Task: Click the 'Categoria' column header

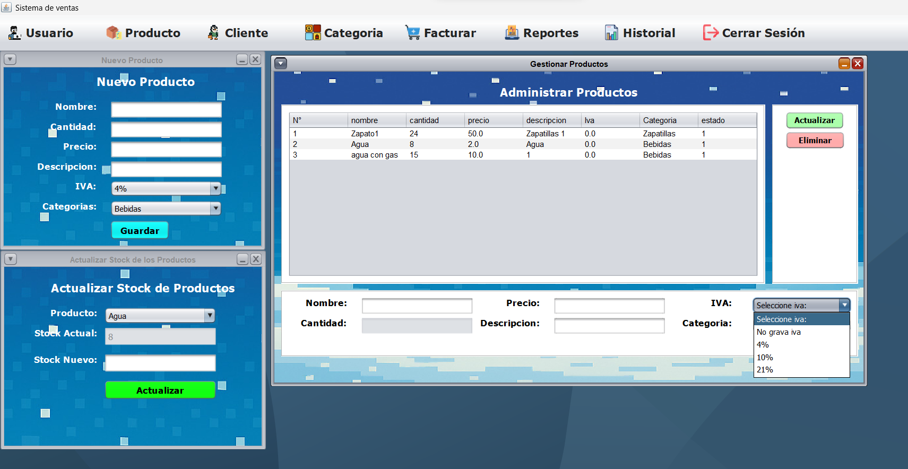Action: coord(669,120)
